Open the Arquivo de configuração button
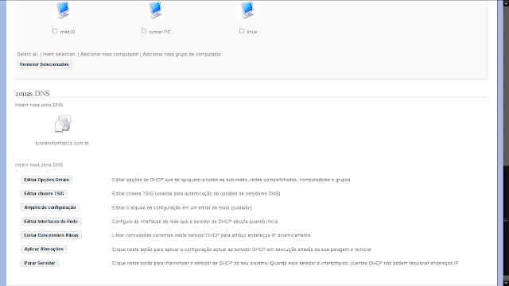The image size is (509, 286). click(x=50, y=207)
